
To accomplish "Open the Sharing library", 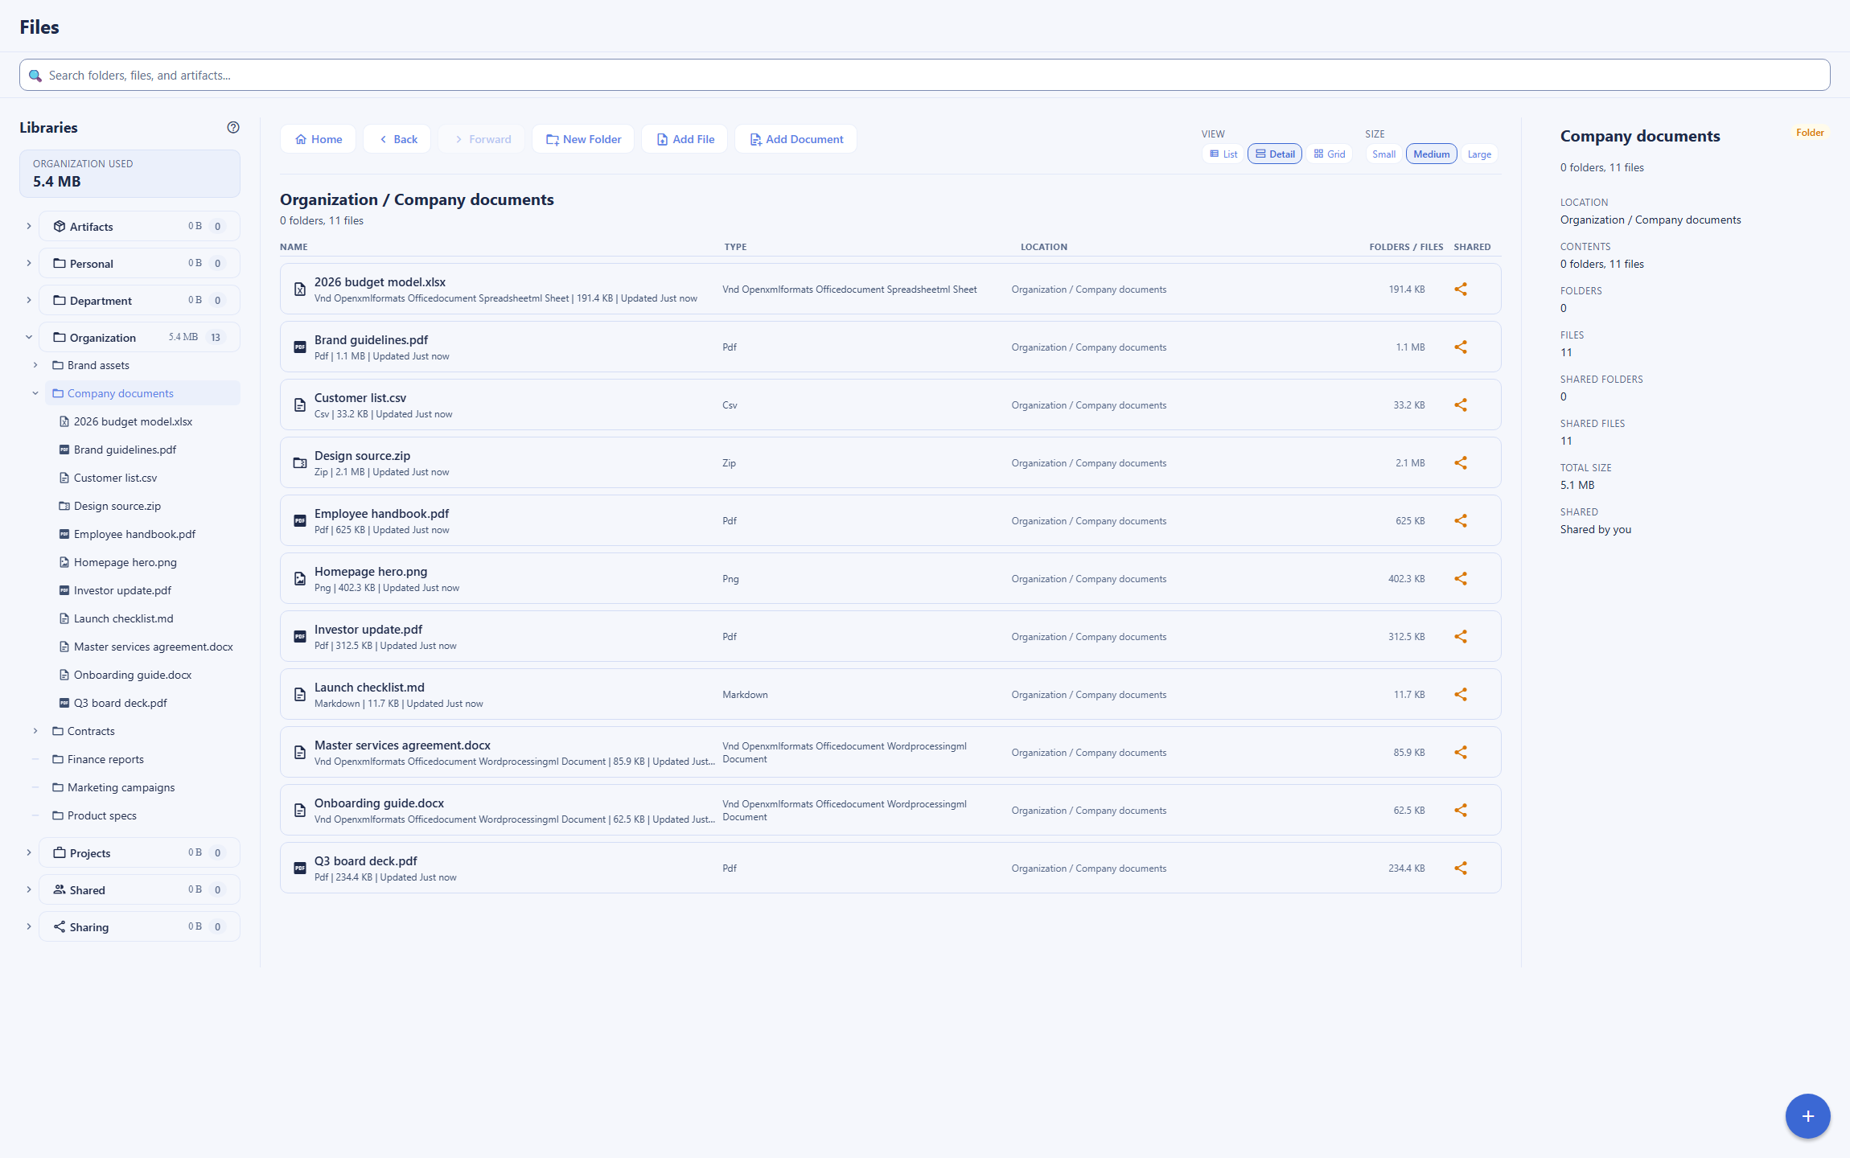I will [x=139, y=927].
